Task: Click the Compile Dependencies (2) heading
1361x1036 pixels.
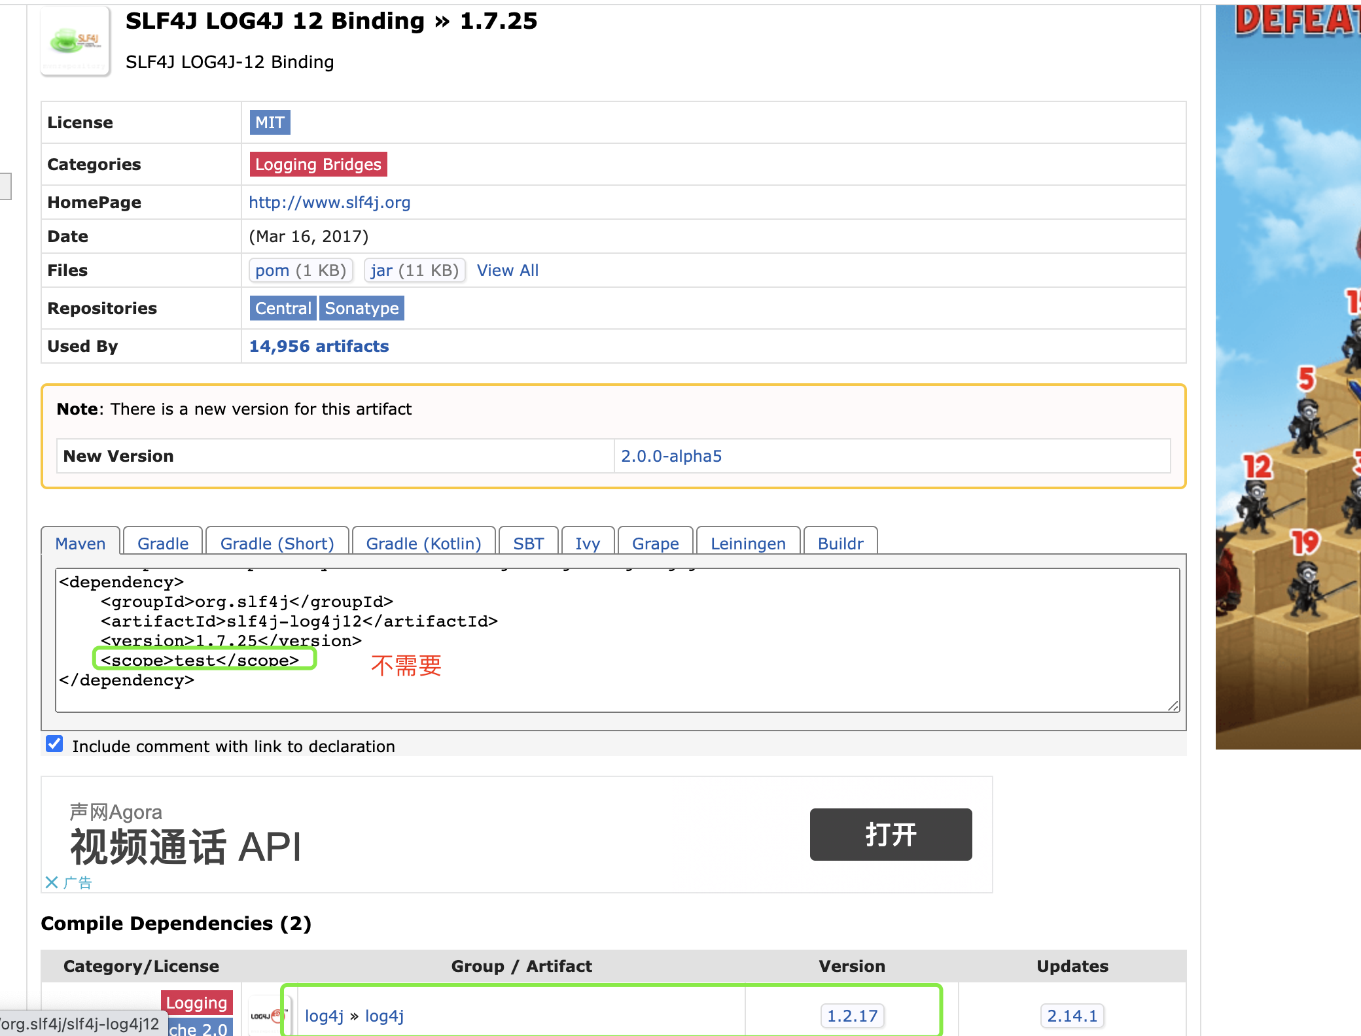Action: (176, 923)
